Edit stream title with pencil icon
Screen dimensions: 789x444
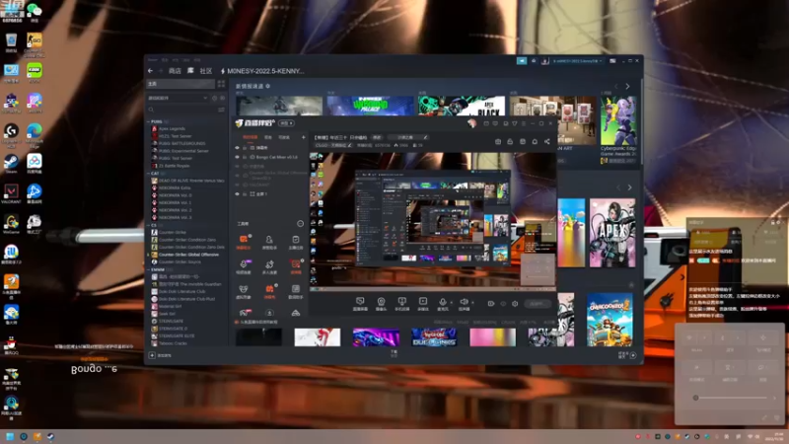tap(426, 137)
